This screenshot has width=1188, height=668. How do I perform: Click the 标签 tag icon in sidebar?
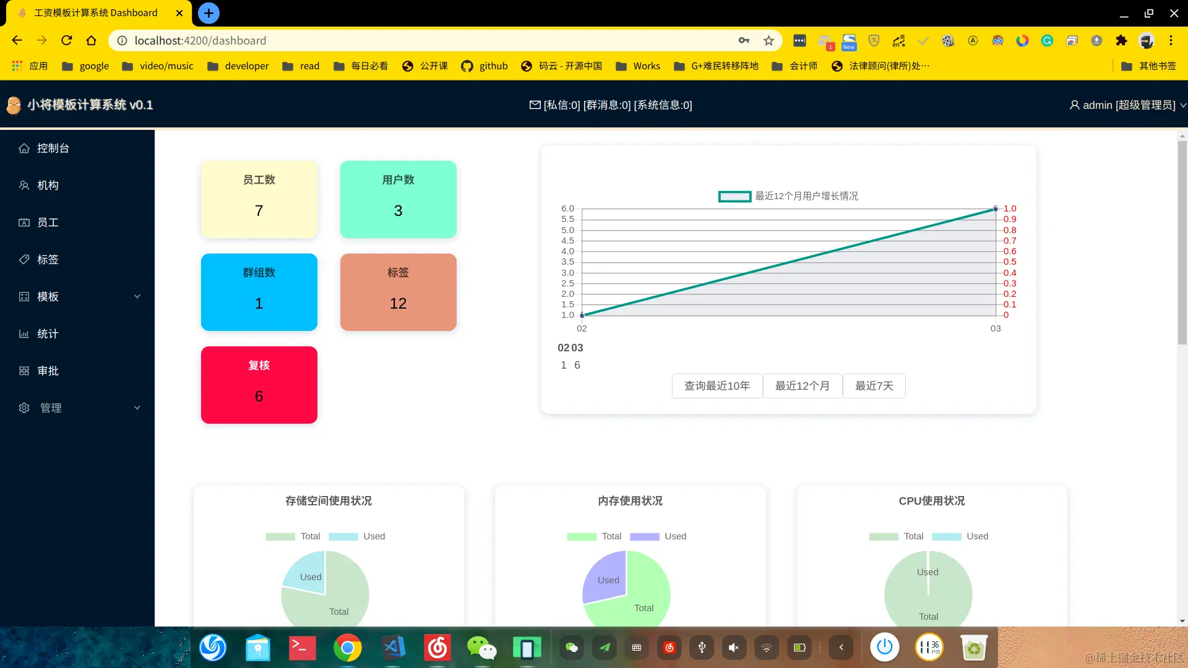24,260
